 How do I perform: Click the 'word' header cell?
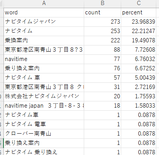click(44, 12)
